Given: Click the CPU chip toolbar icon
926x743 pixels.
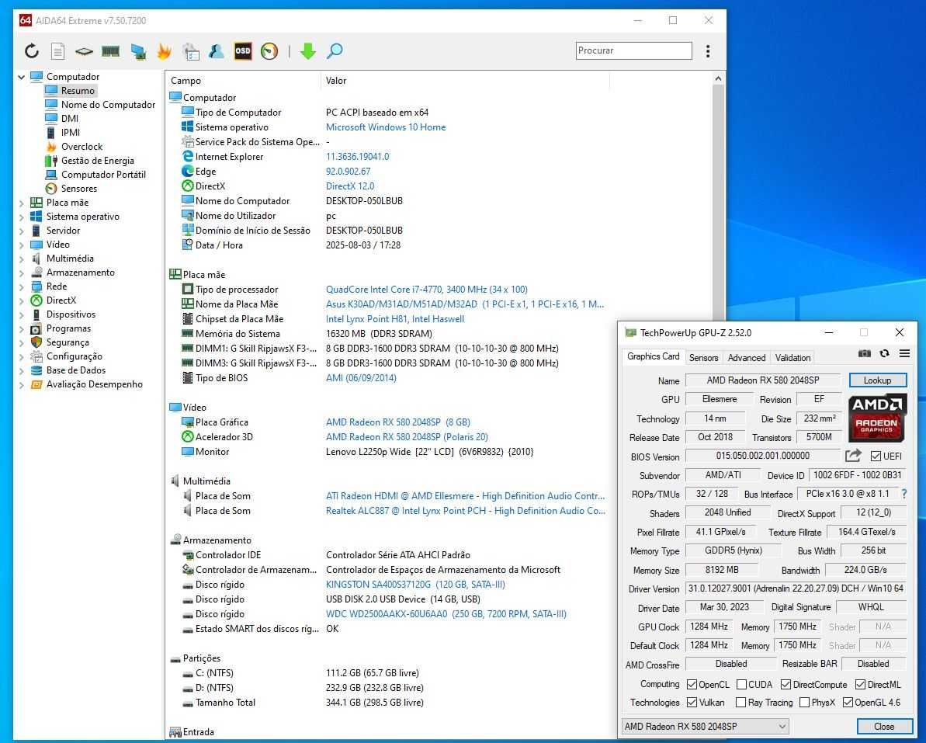Looking at the screenshot, I should (84, 51).
